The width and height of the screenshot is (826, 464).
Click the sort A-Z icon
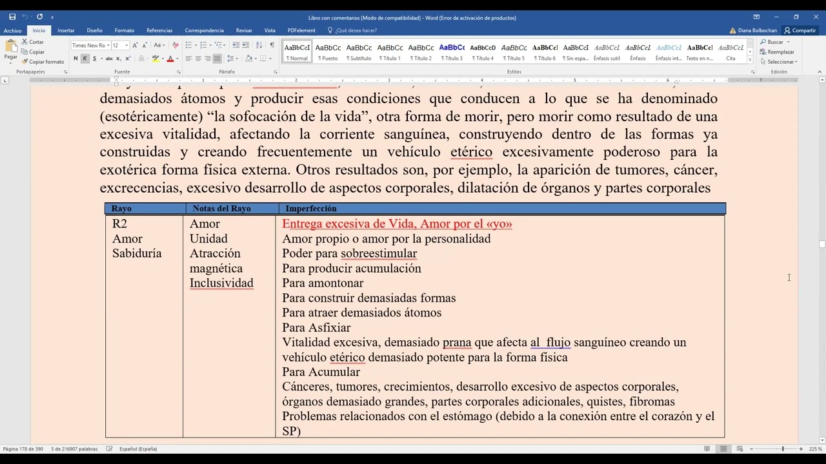[259, 45]
